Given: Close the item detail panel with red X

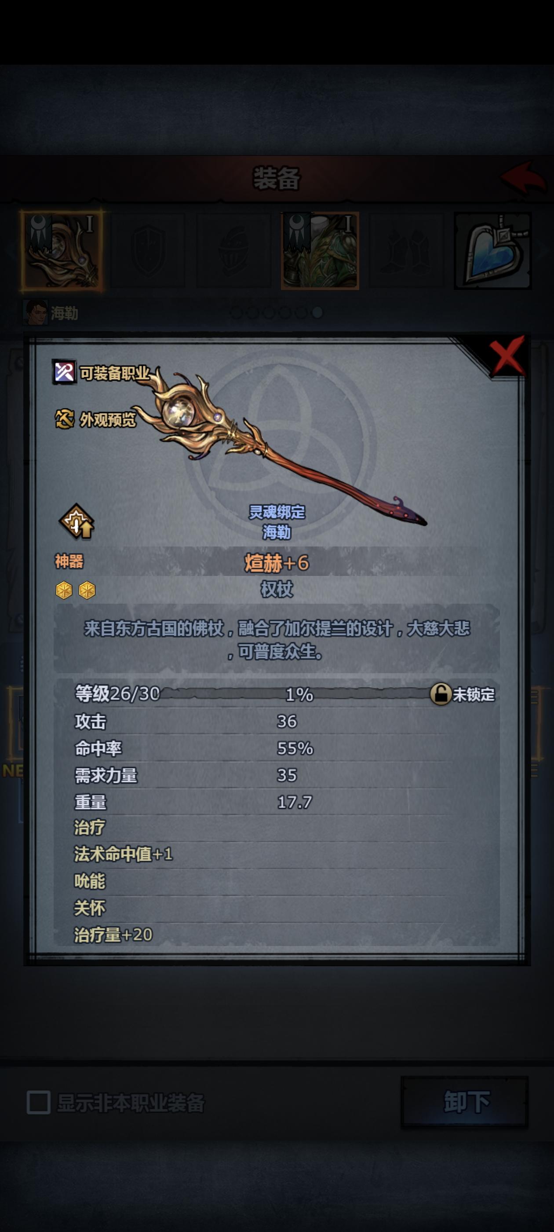Looking at the screenshot, I should click(x=507, y=356).
